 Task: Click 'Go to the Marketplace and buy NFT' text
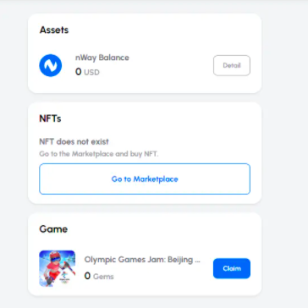[99, 154]
